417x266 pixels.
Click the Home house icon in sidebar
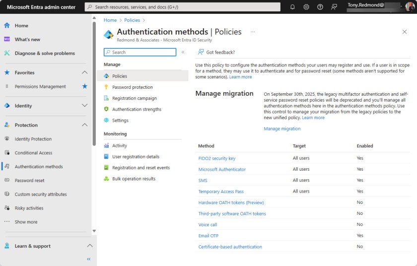pyautogui.click(x=7, y=25)
